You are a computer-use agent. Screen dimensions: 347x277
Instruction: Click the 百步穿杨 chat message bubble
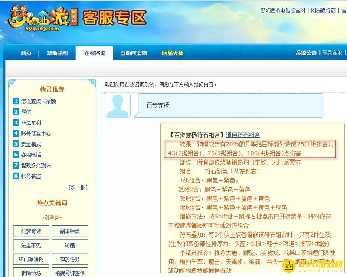coord(229,105)
